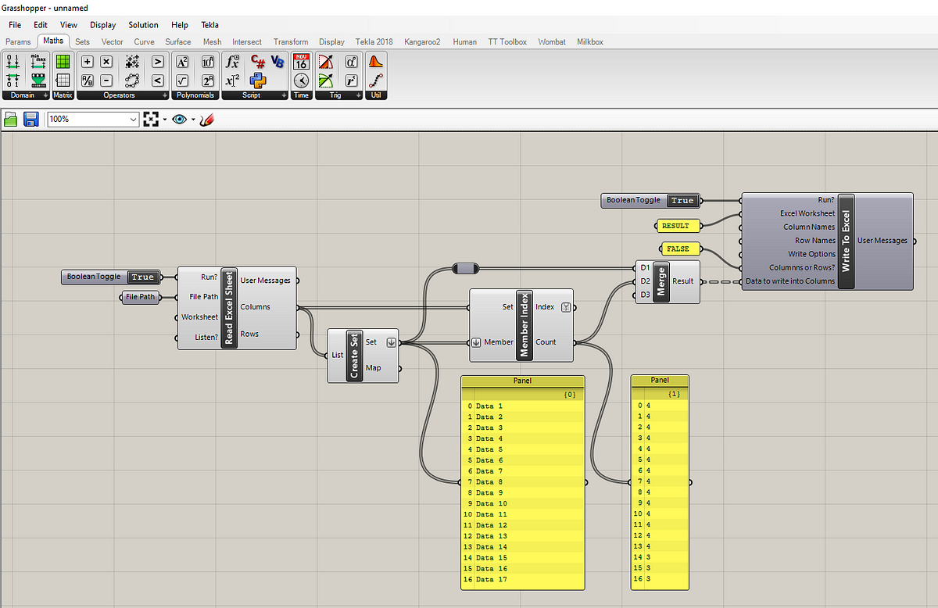Expand the Trig panel group
The width and height of the screenshot is (938, 608).
359,95
